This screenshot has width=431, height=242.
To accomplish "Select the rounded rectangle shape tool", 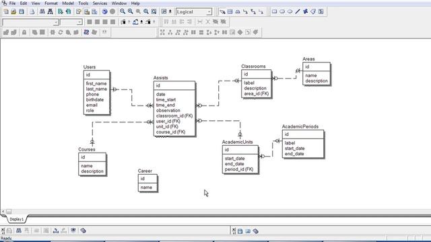I will pos(282,12).
